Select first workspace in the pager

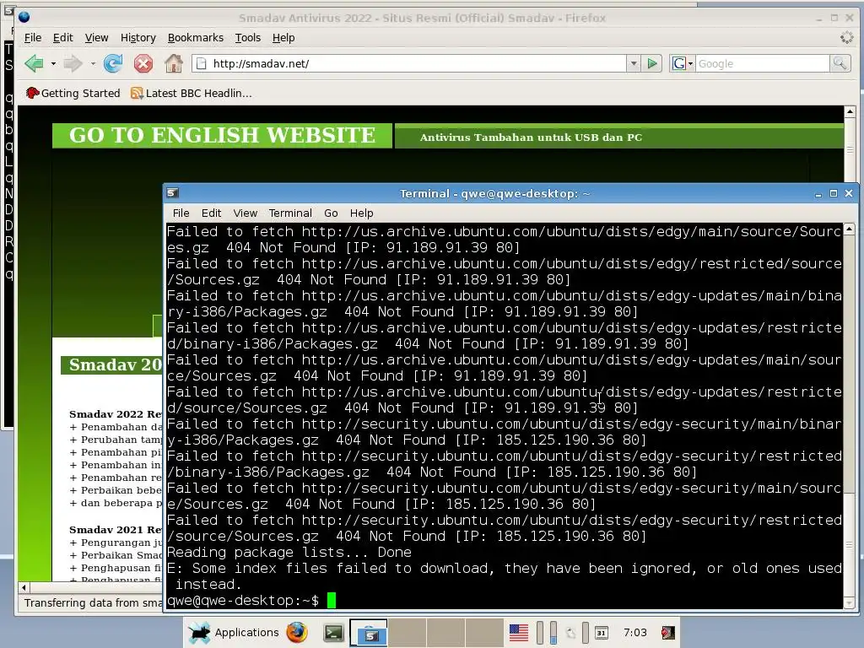click(x=368, y=633)
